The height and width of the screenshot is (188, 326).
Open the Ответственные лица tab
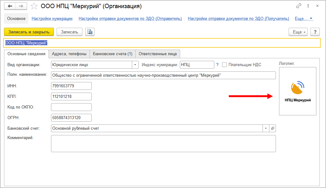158,54
